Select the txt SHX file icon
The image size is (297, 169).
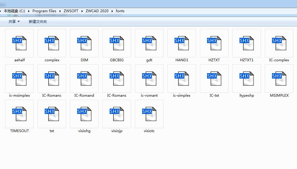click(52, 114)
